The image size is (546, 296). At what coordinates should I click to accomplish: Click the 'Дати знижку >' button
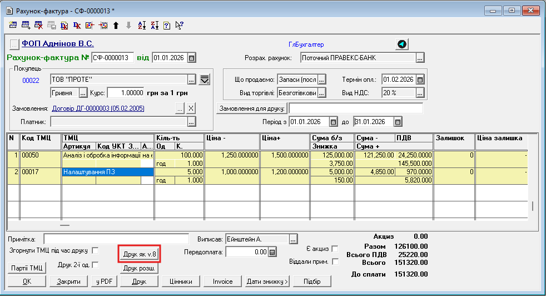[267, 282]
